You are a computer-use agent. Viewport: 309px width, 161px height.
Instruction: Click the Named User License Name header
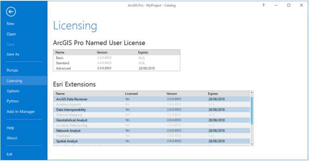60,52
